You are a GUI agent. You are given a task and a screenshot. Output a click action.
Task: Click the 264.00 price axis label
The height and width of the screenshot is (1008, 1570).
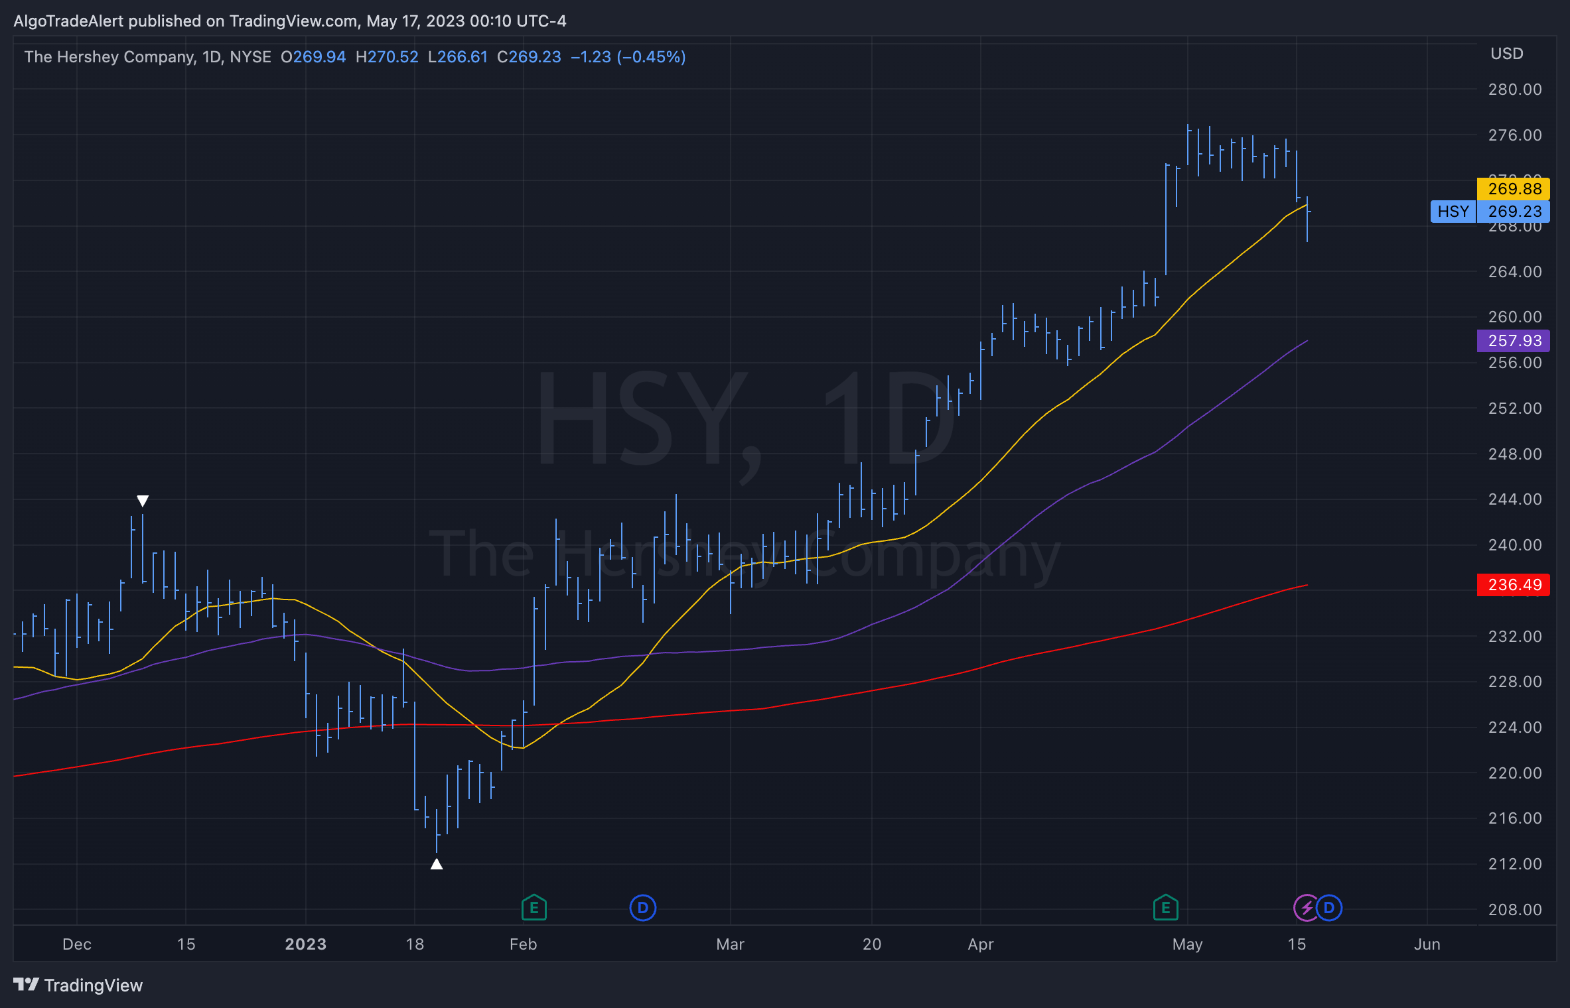click(x=1515, y=272)
